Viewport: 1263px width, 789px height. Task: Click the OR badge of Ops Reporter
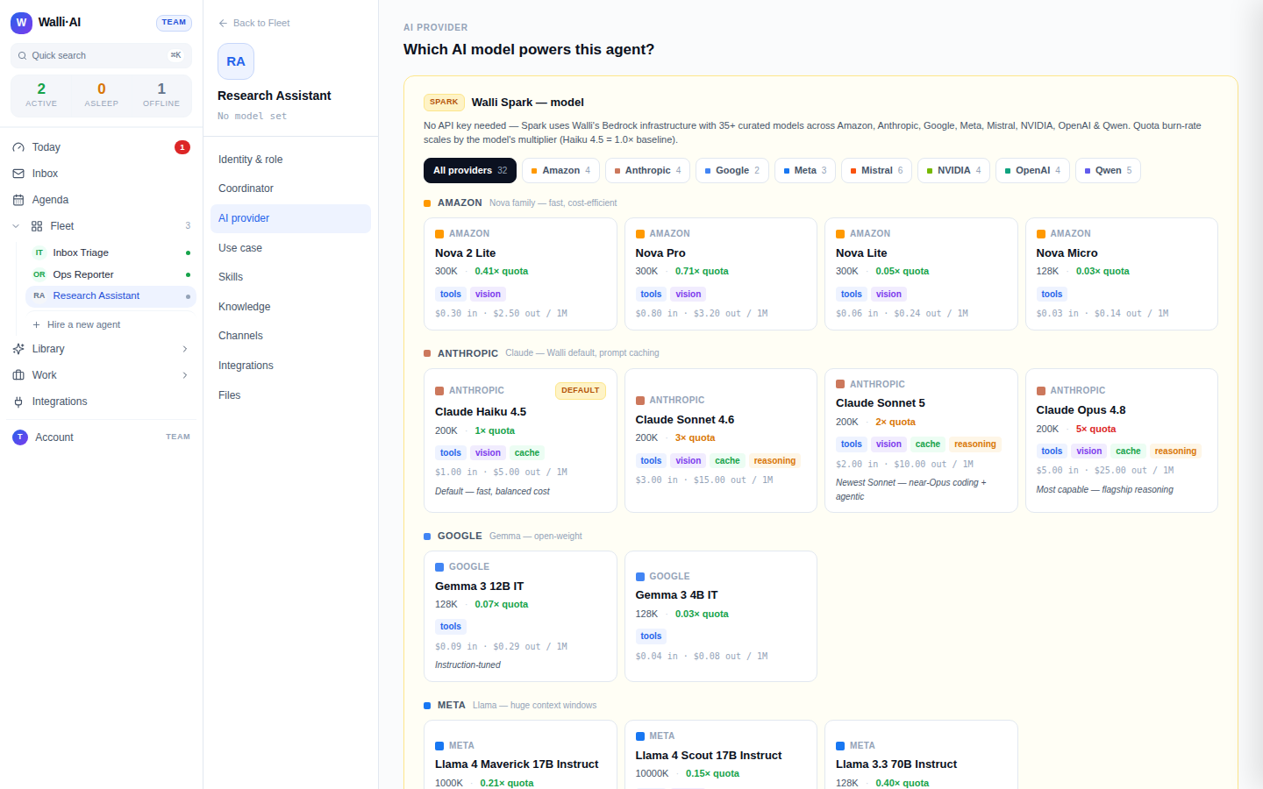39,274
